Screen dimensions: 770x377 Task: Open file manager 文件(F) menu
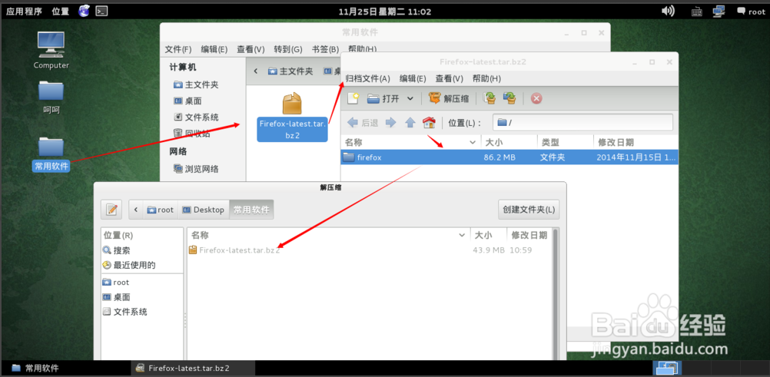coord(178,49)
